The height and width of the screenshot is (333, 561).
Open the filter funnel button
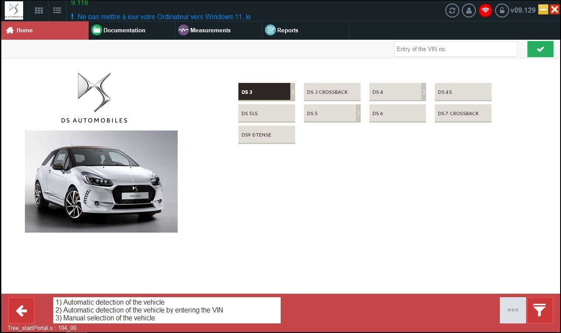pyautogui.click(x=540, y=310)
